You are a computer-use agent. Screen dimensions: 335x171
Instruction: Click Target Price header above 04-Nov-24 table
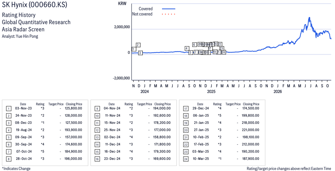click(x=145, y=104)
